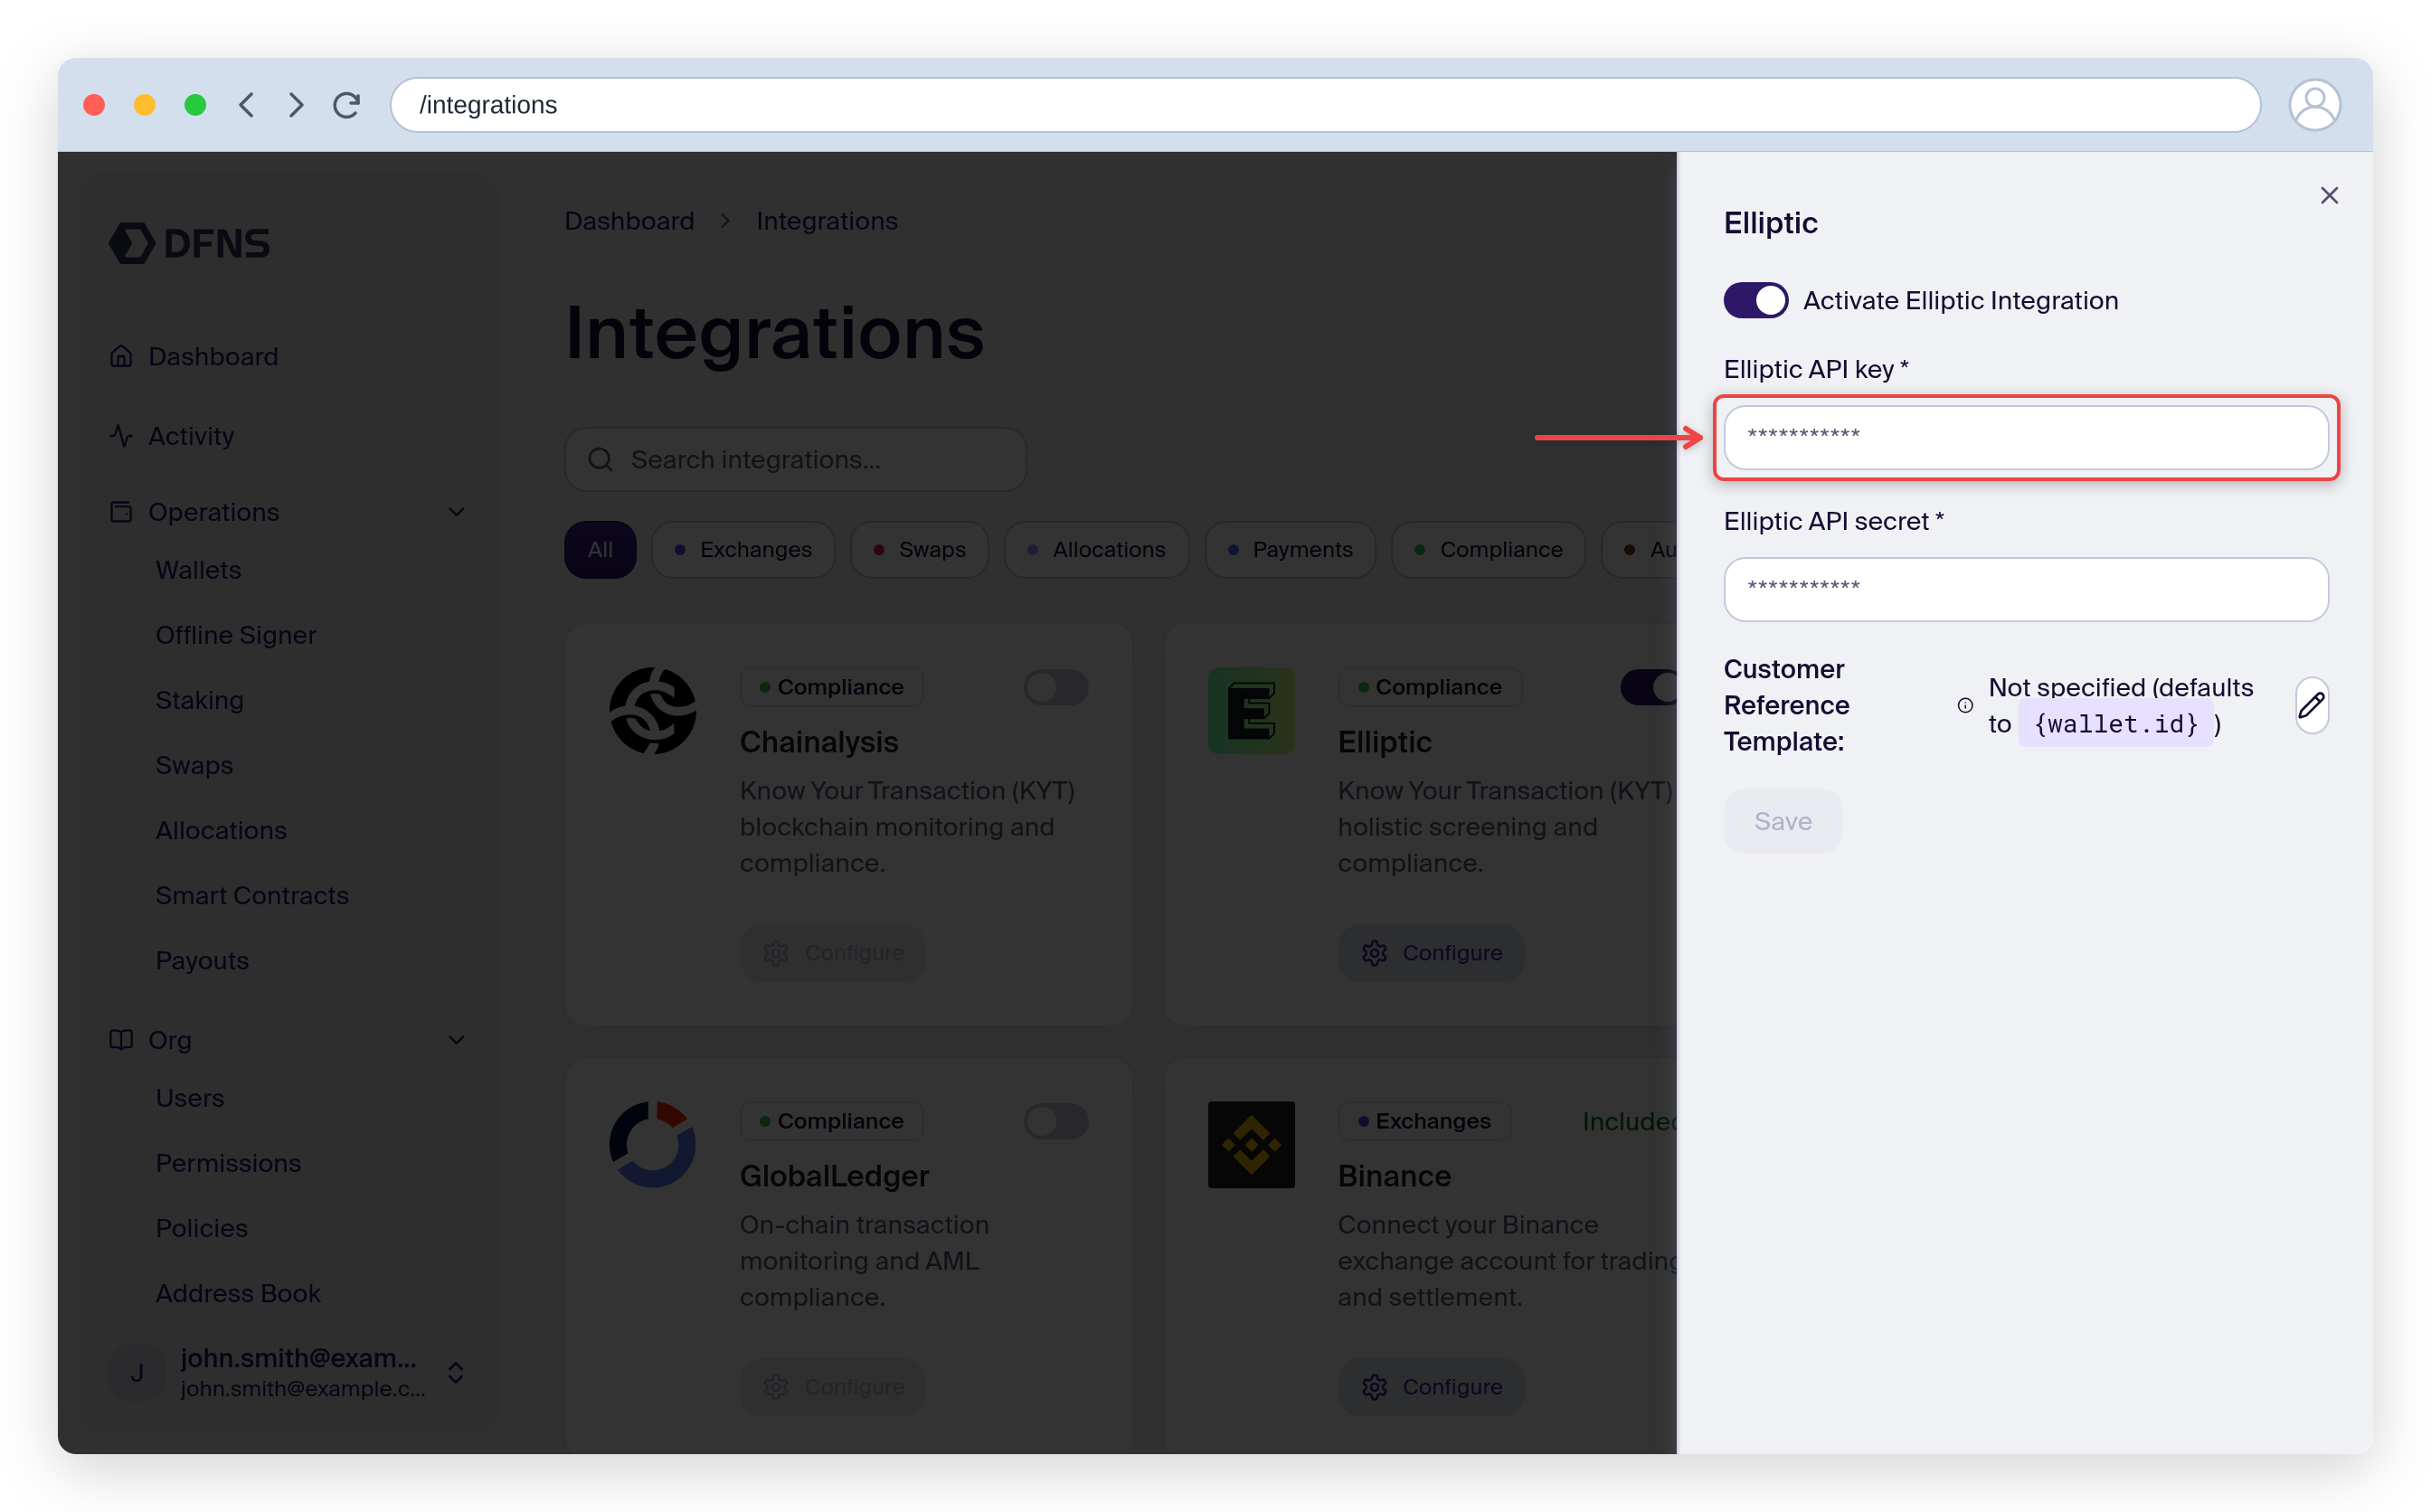Edit the Customer Reference Template pencil
The width and height of the screenshot is (2431, 1512).
click(2311, 705)
